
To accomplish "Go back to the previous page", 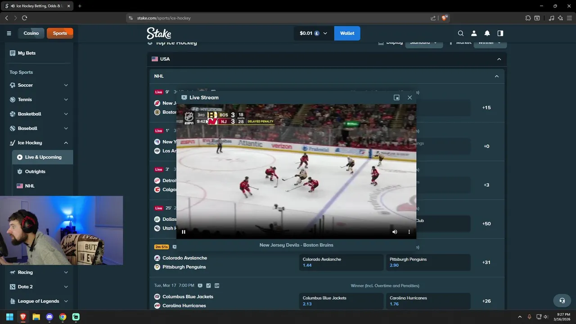I will pyautogui.click(x=6, y=18).
